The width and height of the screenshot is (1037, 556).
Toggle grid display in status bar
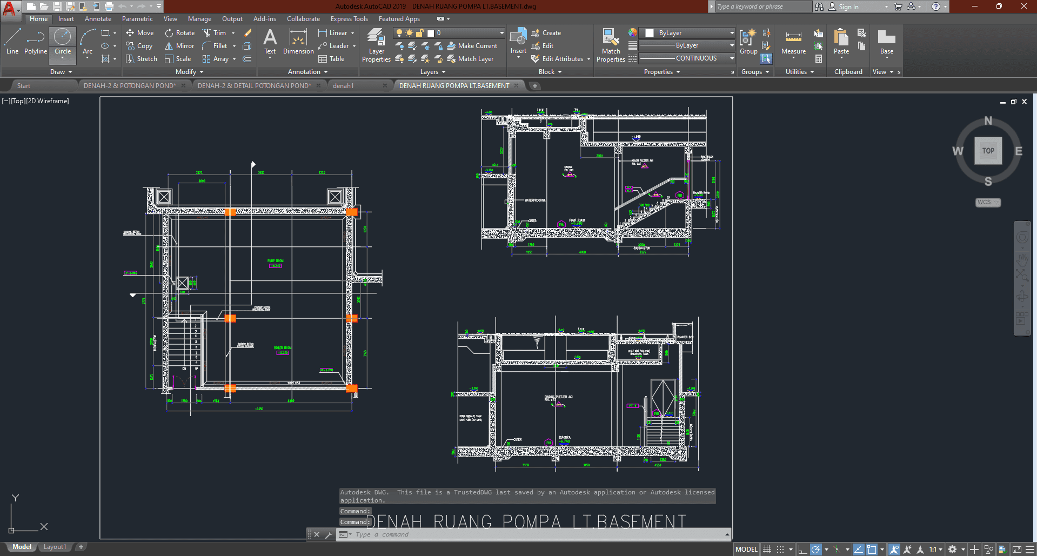point(767,550)
